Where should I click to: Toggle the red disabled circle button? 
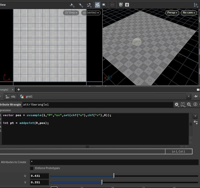112,5
